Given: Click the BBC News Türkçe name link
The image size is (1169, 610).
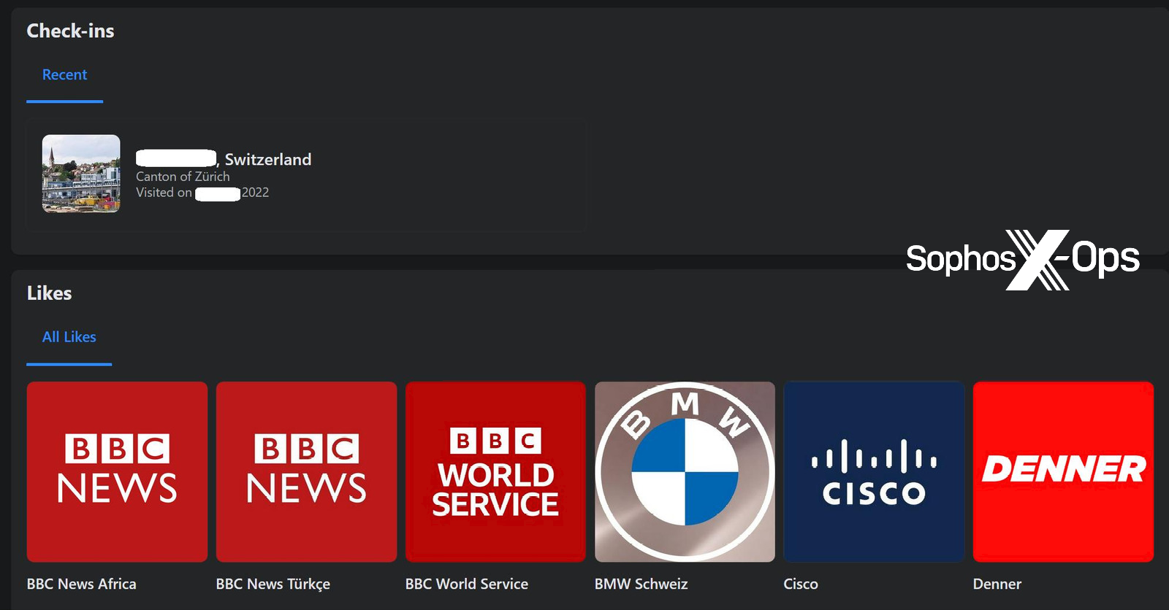Looking at the screenshot, I should pyautogui.click(x=273, y=584).
